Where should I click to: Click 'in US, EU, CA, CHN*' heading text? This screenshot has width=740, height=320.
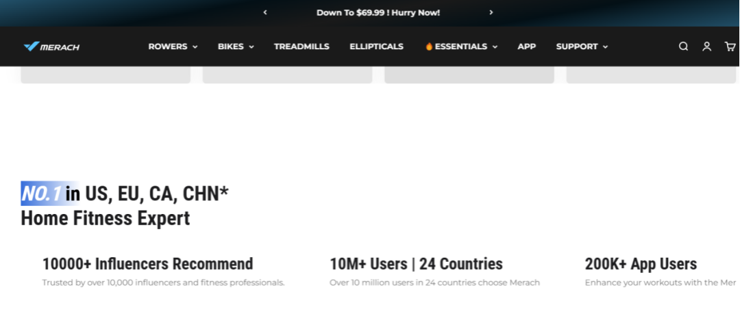tap(147, 194)
